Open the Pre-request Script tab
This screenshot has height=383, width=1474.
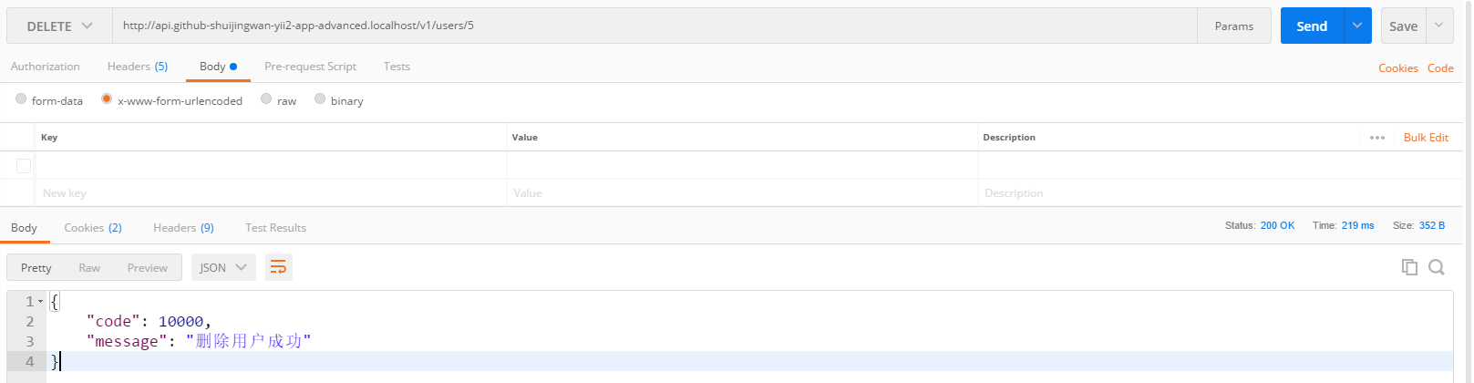(x=310, y=67)
